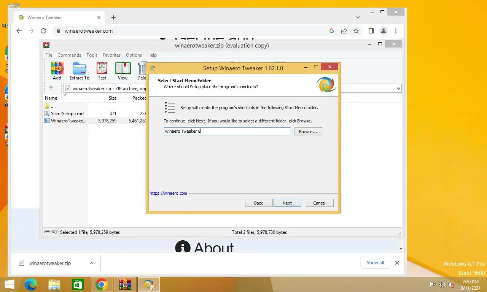Image resolution: width=487 pixels, height=292 pixels.
Task: Open the Chrome profile avatar
Action: 384,31
